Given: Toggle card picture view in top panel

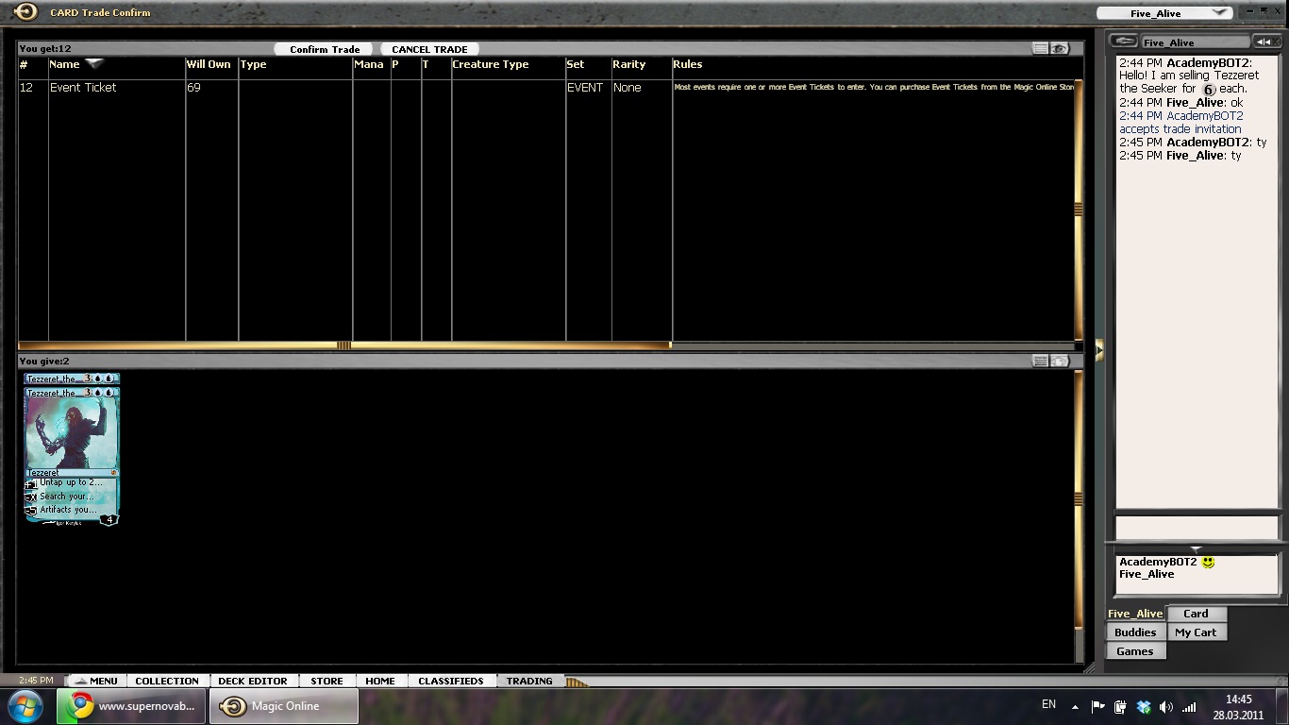Looking at the screenshot, I should pyautogui.click(x=1060, y=48).
